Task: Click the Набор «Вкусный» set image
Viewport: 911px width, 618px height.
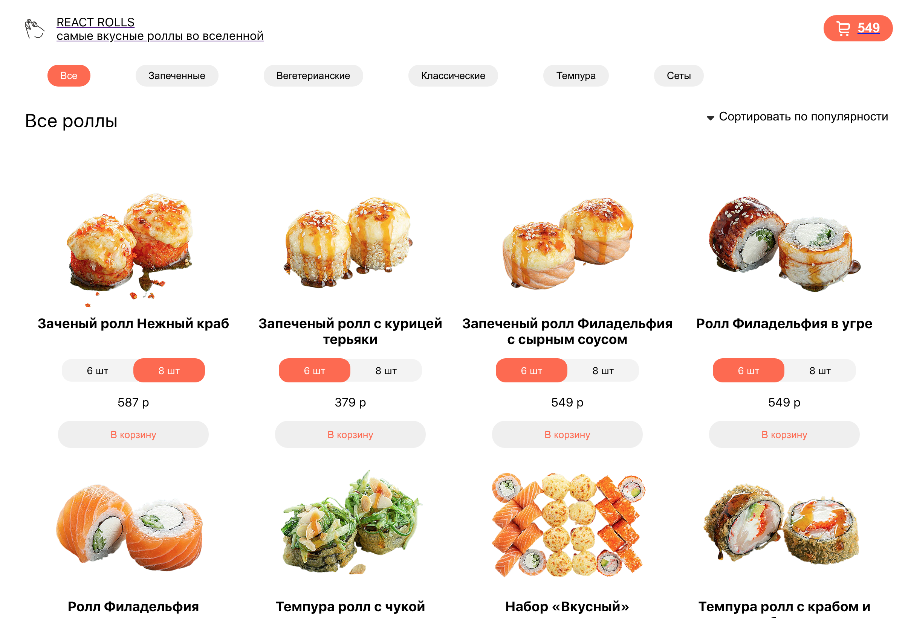Action: click(x=567, y=524)
